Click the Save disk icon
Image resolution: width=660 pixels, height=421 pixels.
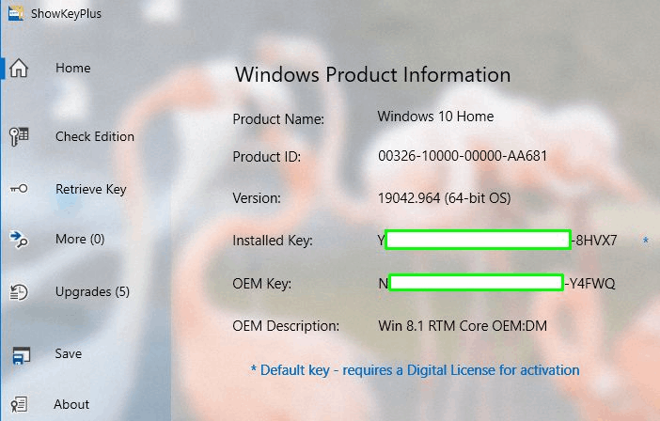point(21,355)
